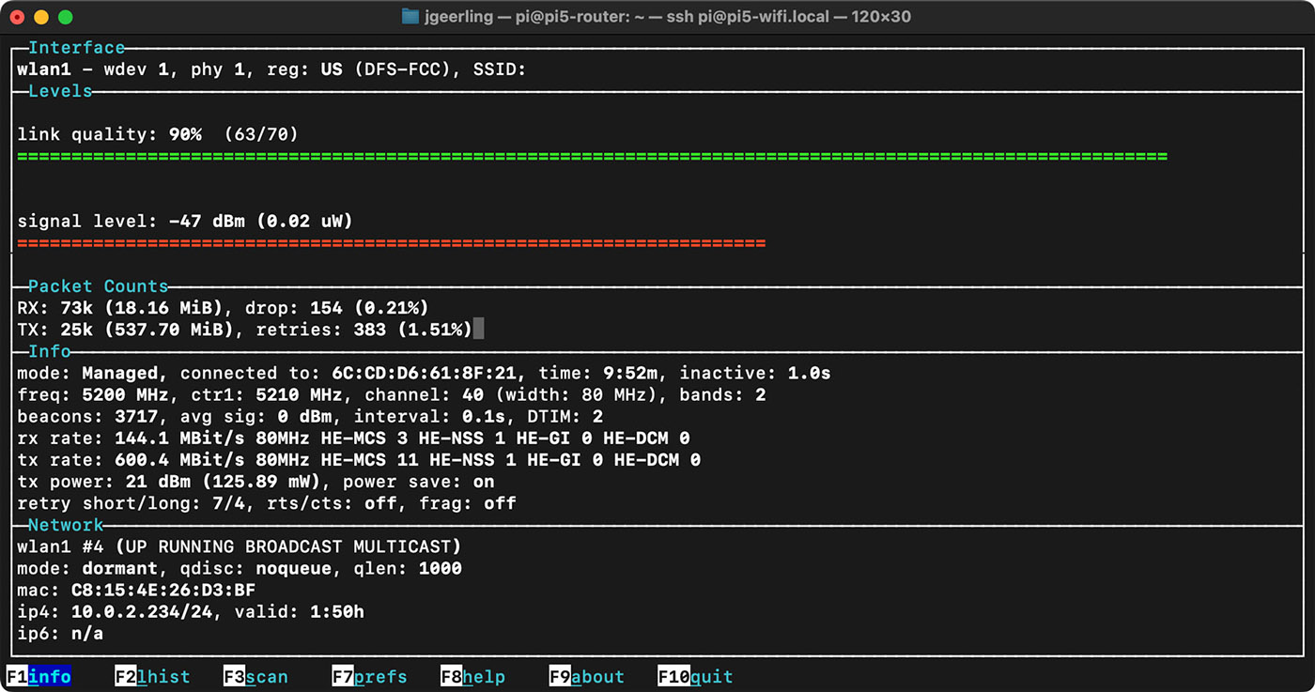Viewport: 1315px width, 692px height.
Task: Click the 'wlan1 - wdev 1' interface line
Action: (271, 69)
